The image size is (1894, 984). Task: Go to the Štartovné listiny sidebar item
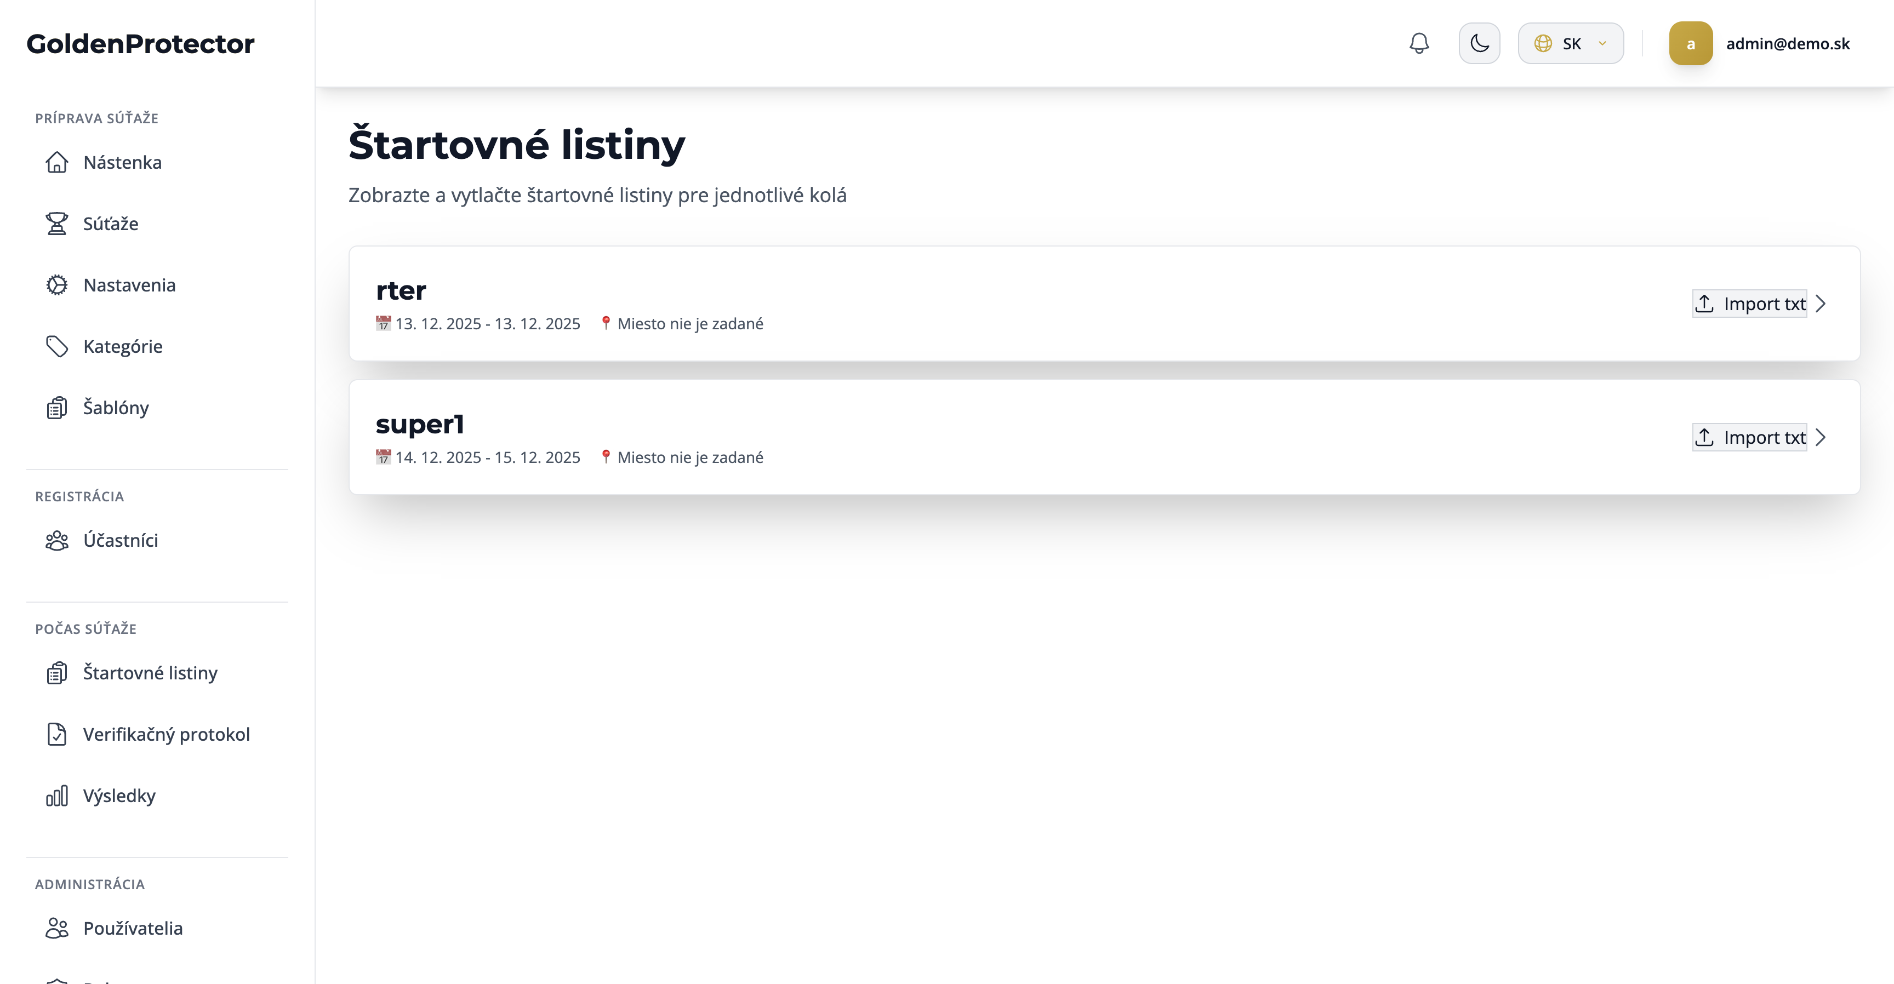[x=149, y=673]
